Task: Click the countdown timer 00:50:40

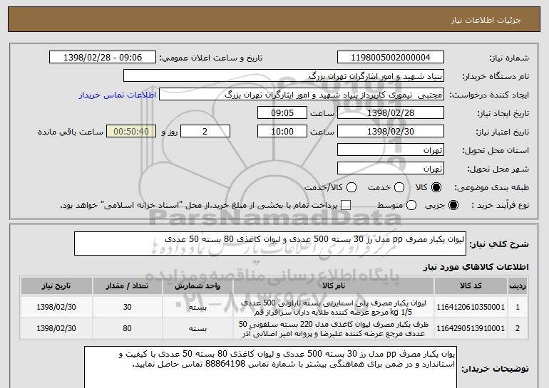Action: [131, 132]
